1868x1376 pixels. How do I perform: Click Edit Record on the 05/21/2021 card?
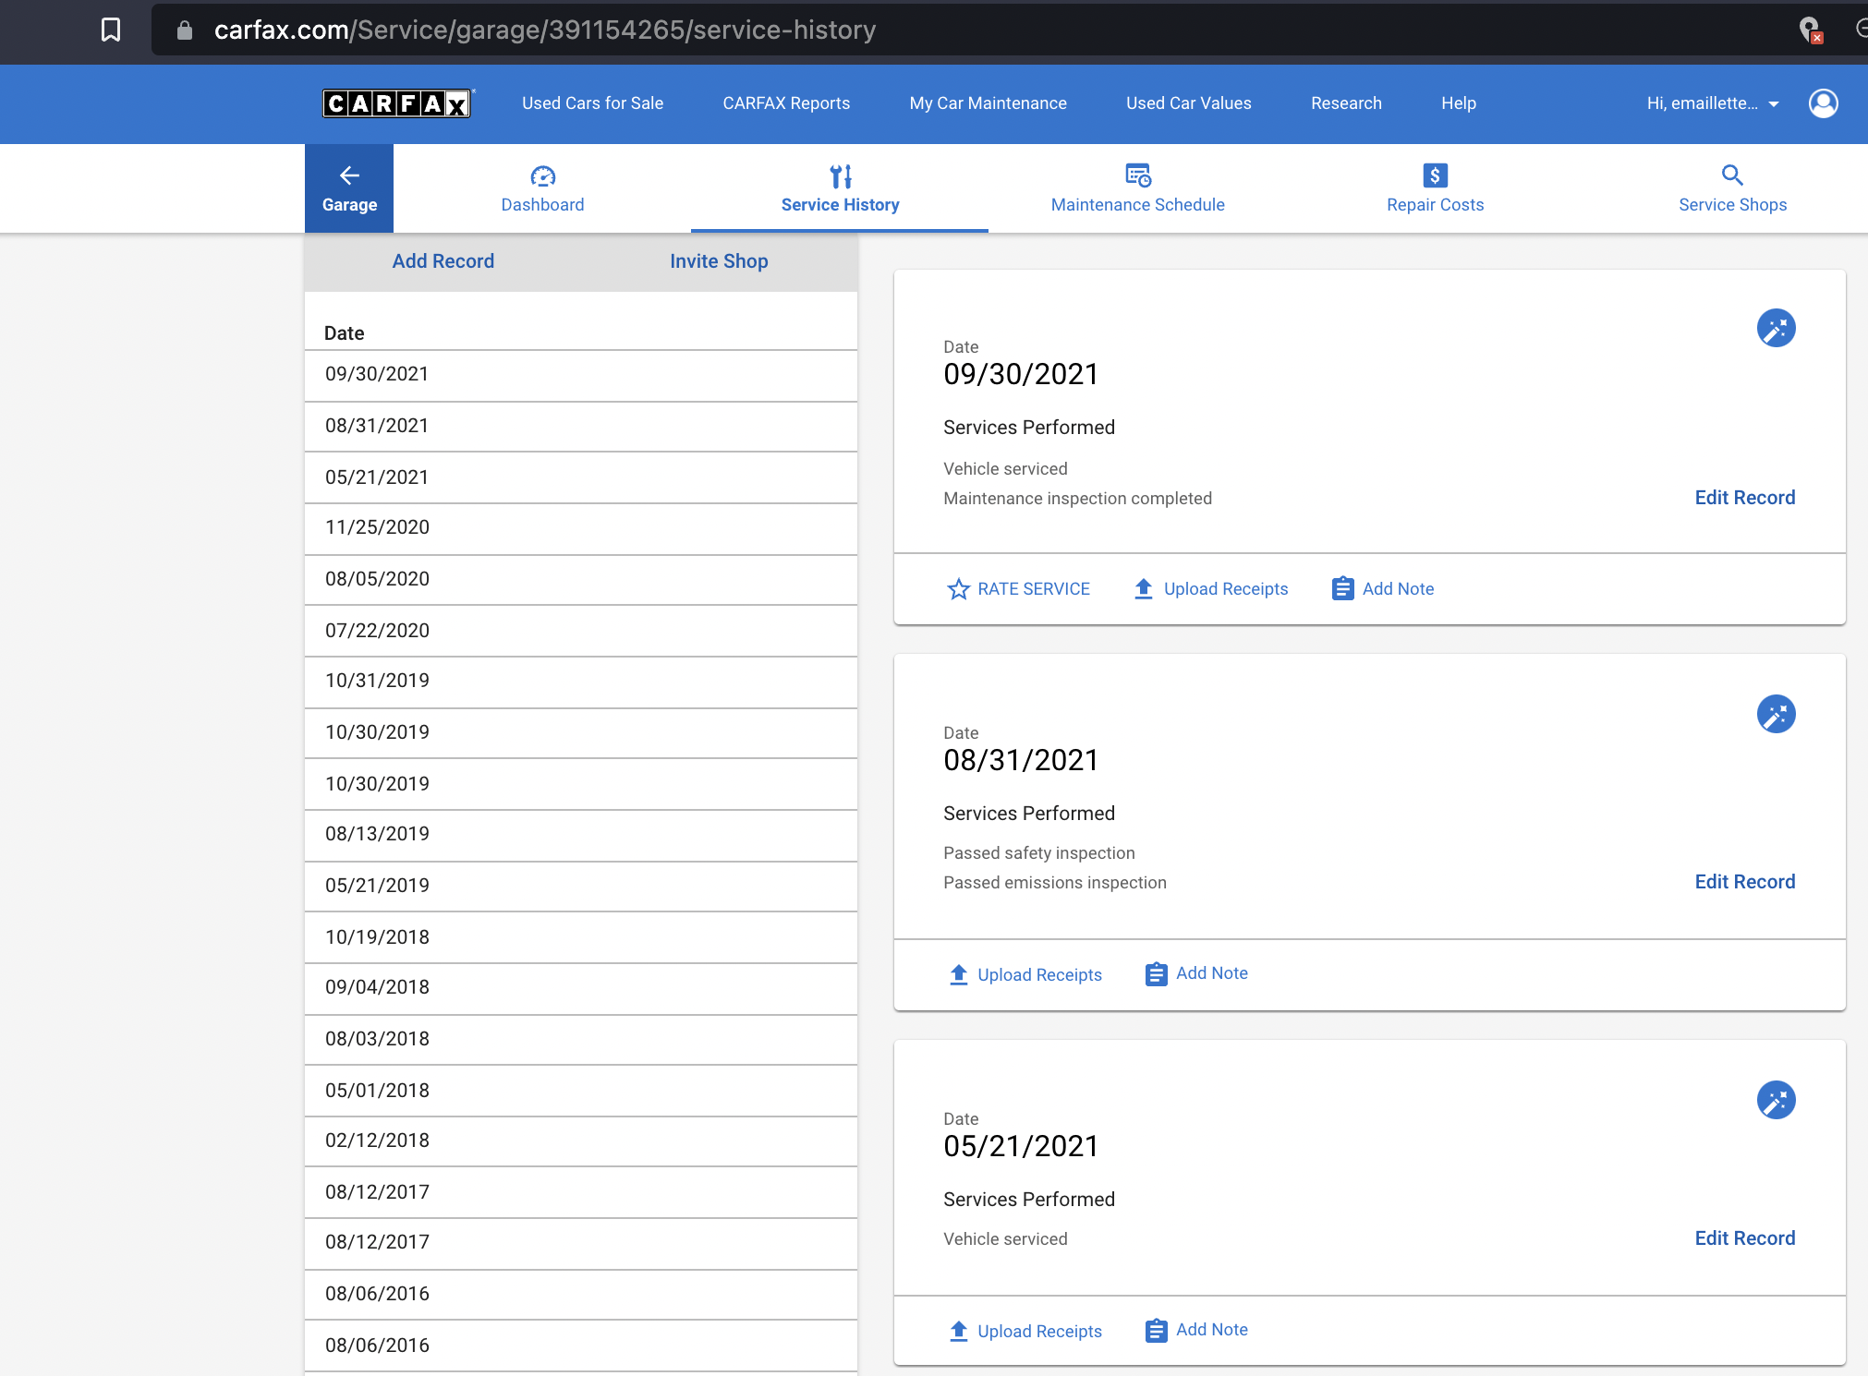click(1744, 1238)
